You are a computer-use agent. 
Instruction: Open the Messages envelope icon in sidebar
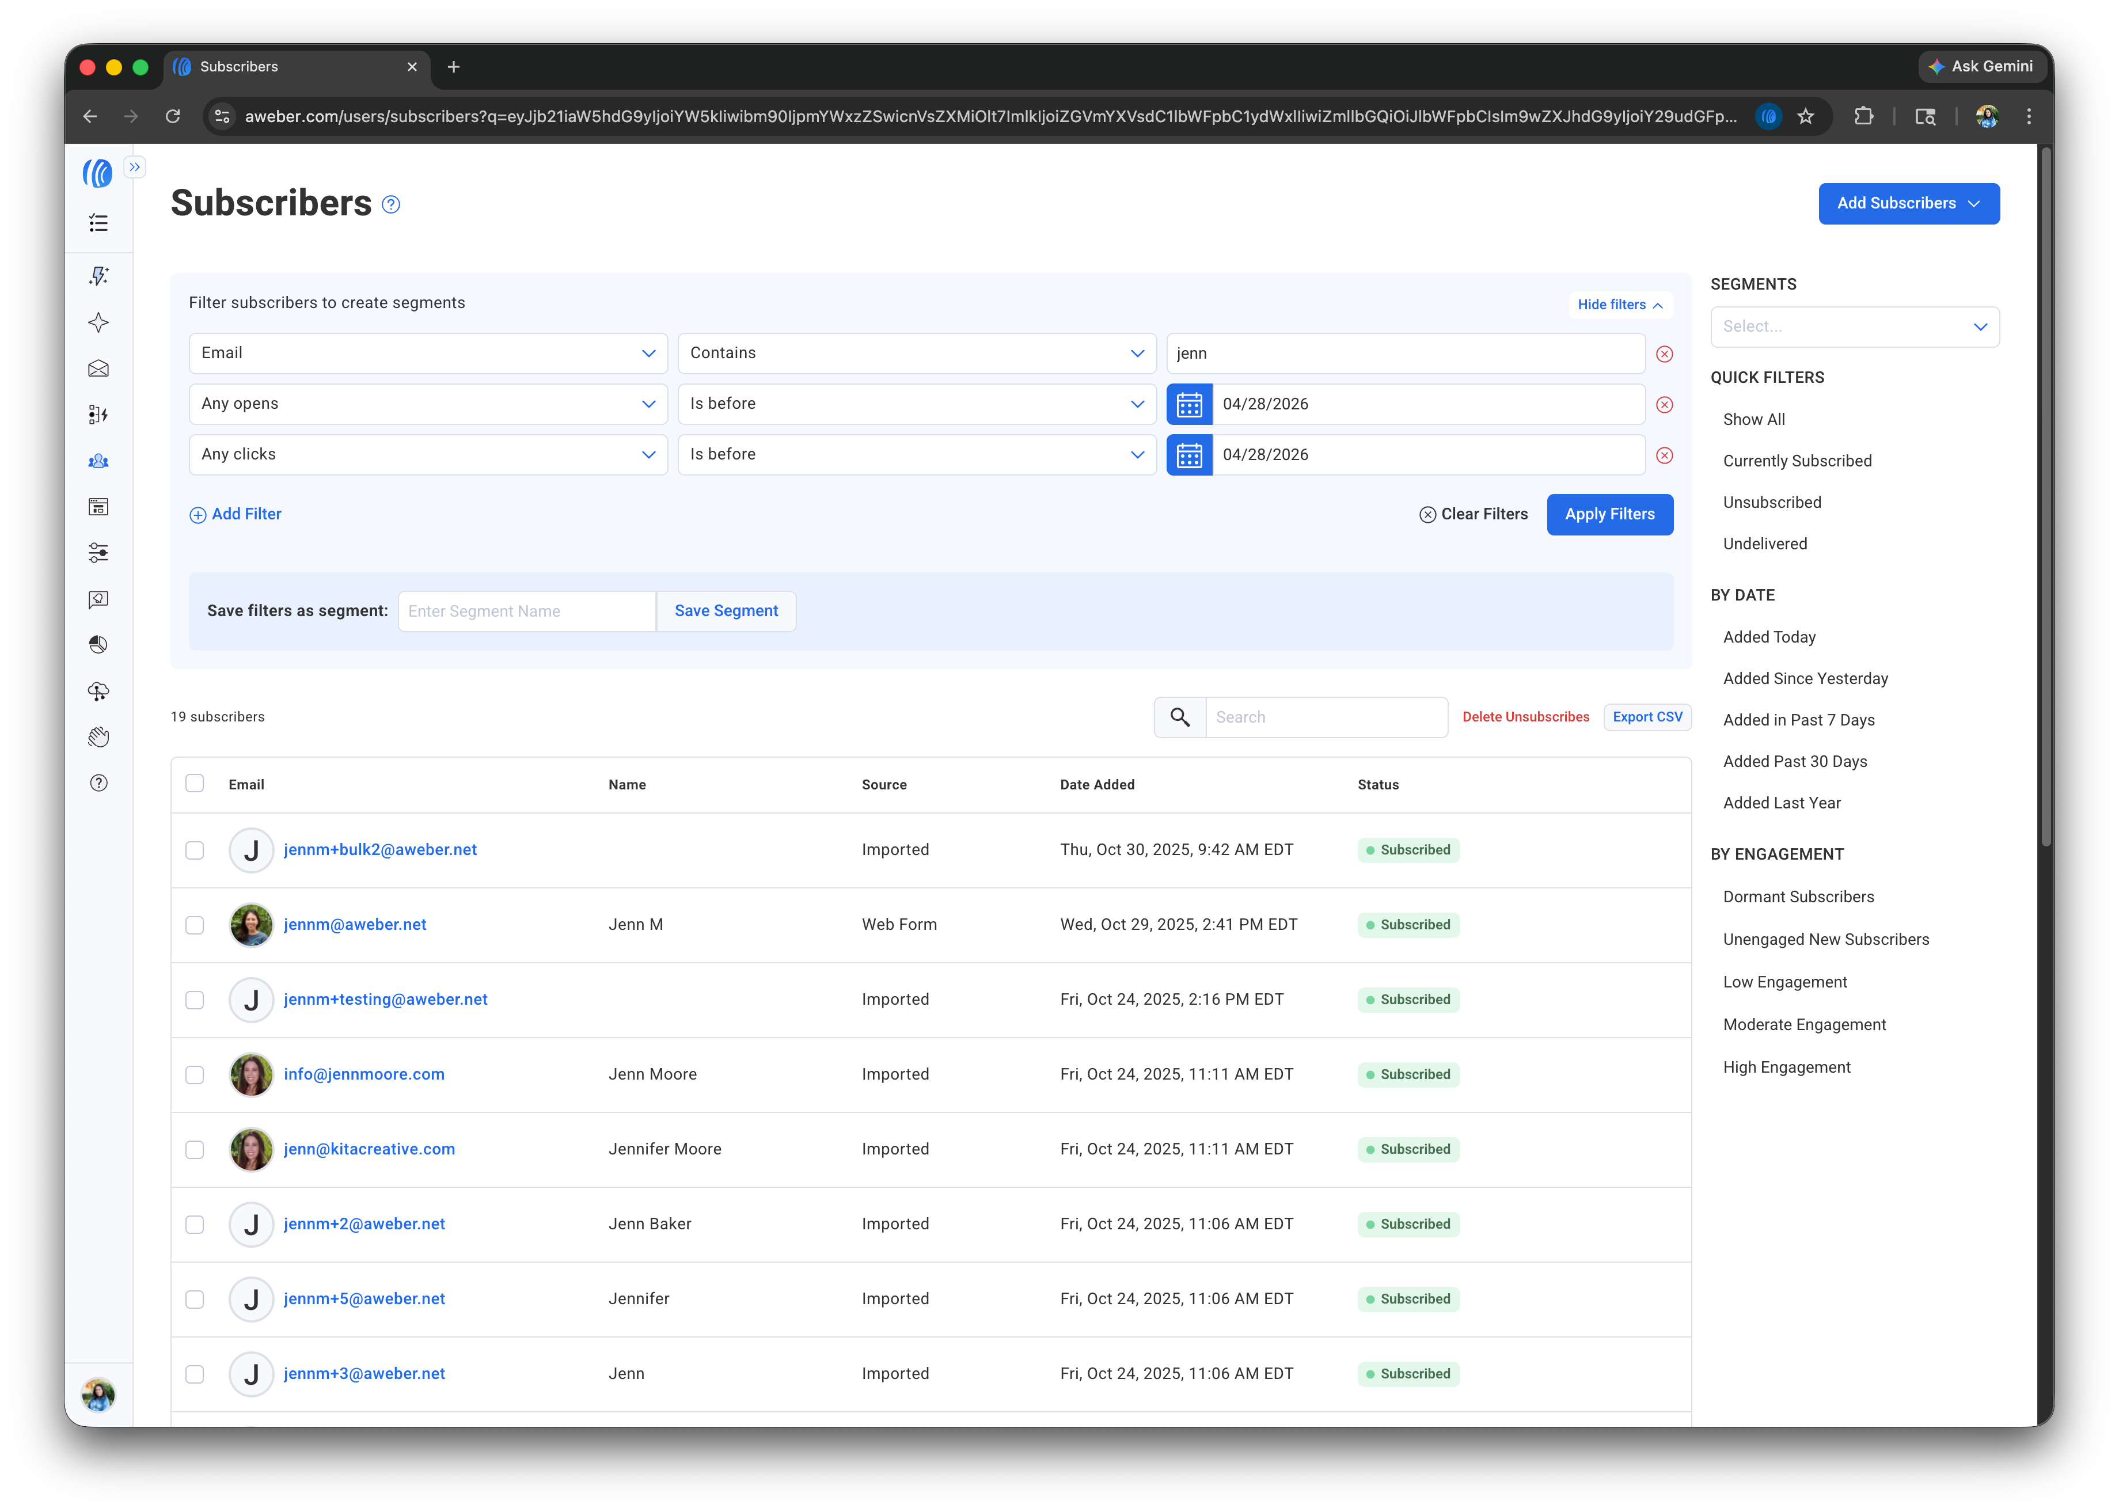click(x=98, y=368)
